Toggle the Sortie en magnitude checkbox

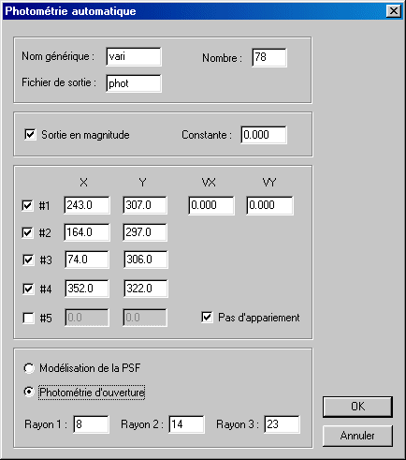pos(30,135)
